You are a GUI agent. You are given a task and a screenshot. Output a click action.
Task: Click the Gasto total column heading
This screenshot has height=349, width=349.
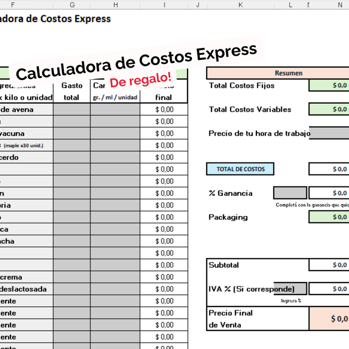click(72, 92)
